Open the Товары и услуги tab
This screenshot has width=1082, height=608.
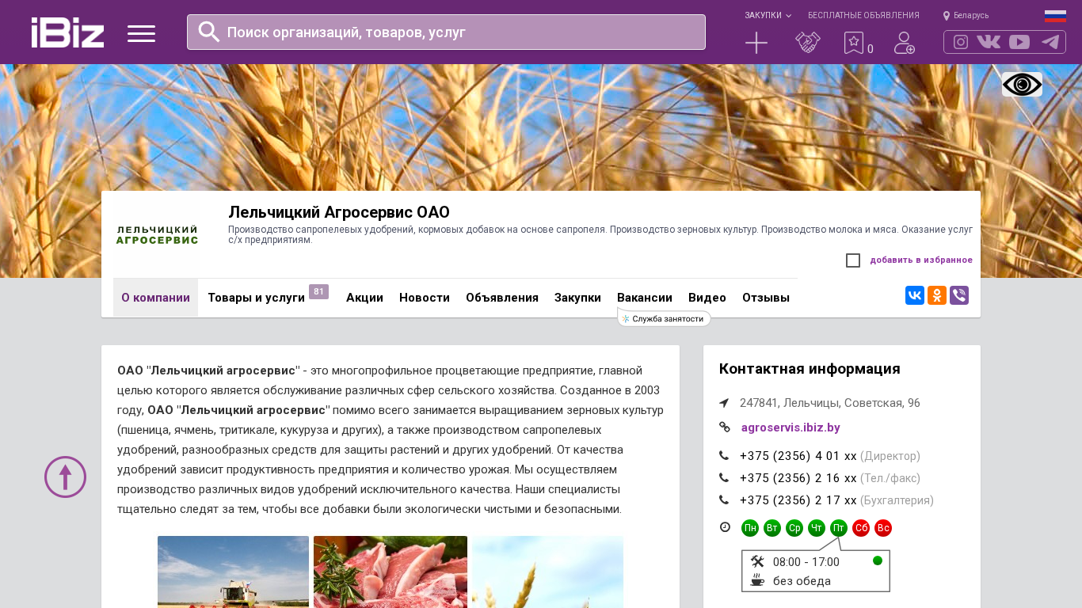click(256, 298)
